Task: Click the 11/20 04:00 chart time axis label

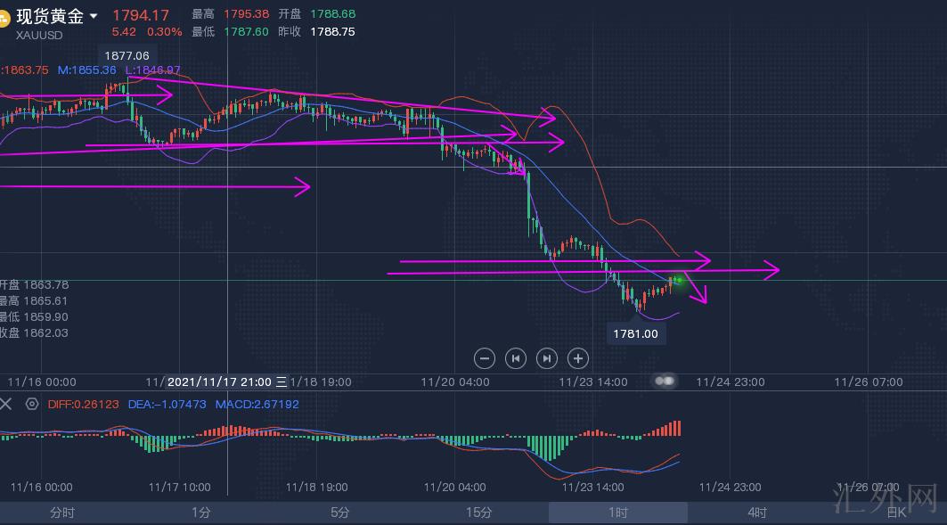Action: click(454, 381)
